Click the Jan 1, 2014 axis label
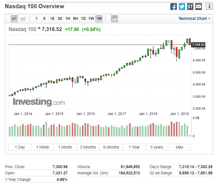The image size is (217, 186). tap(23, 114)
